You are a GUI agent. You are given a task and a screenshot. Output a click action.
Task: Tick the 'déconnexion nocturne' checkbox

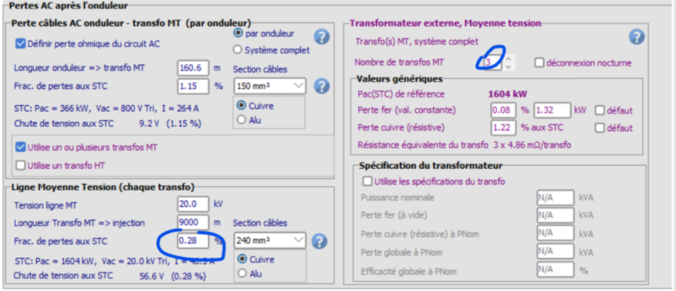(539, 63)
